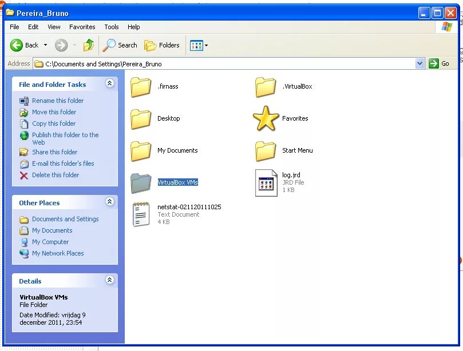
Task: Open the Help menu
Action: pos(134,27)
